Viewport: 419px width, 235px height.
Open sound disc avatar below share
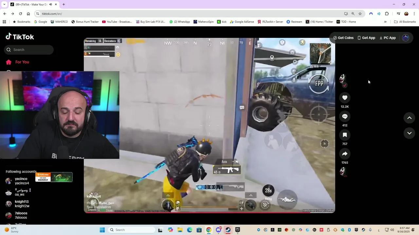(343, 171)
